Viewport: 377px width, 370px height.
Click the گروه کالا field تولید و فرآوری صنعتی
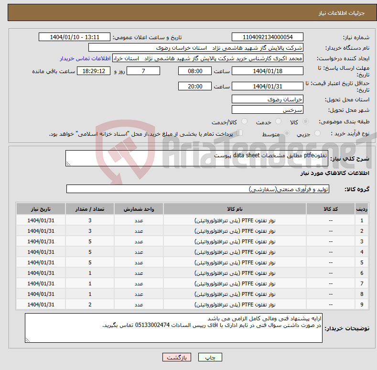(198, 189)
